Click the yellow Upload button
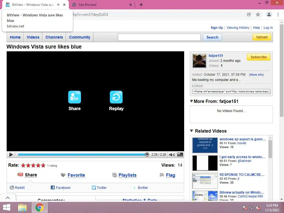Viewport: 284px width, 213px height. [x=262, y=37]
